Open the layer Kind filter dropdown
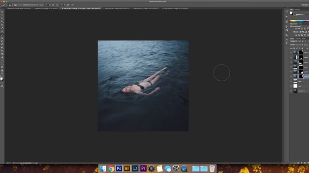 tap(294, 41)
